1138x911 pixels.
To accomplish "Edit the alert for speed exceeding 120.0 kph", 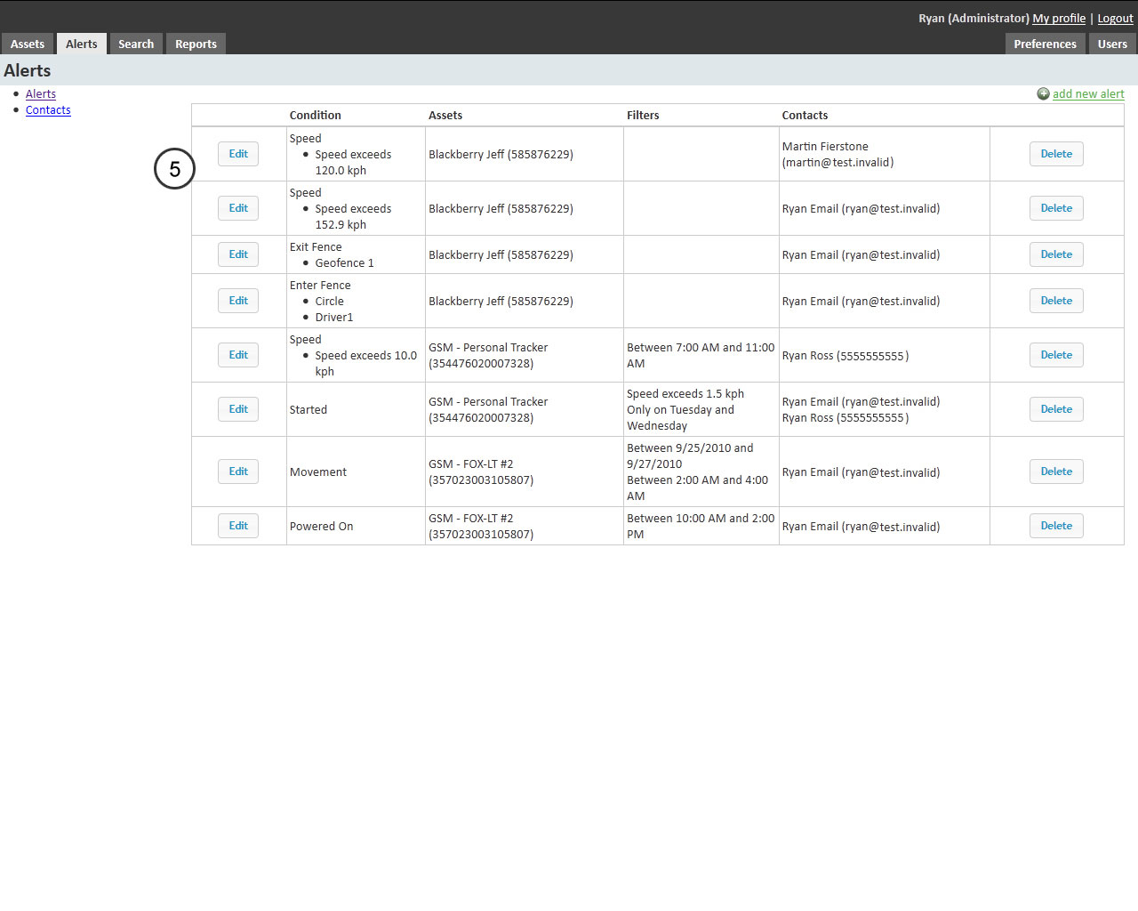I will click(x=237, y=153).
